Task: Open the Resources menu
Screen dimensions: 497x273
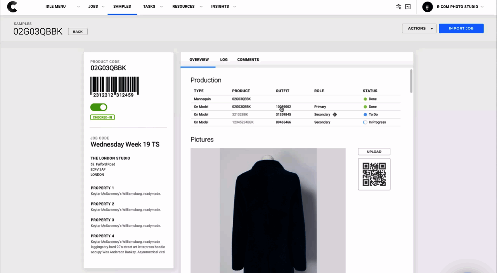Action: (184, 7)
